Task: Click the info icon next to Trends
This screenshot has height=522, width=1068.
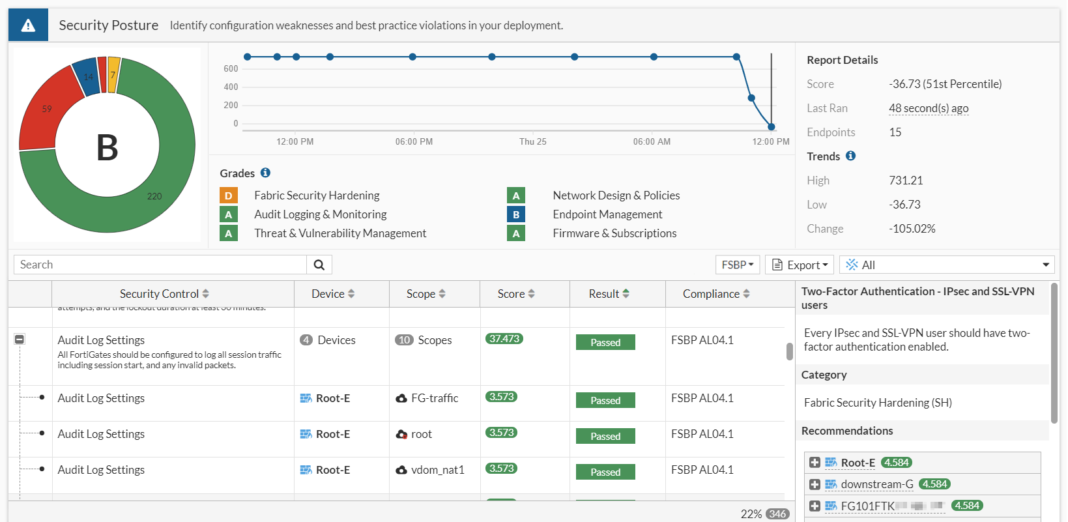Action: point(850,156)
